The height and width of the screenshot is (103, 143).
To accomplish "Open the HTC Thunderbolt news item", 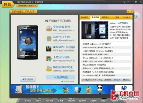I will pyautogui.click(x=99, y=75).
